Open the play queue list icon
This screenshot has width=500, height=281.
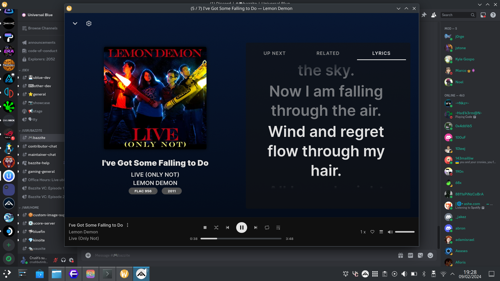click(381, 232)
